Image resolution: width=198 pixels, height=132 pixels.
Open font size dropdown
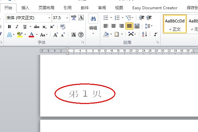[67, 18]
